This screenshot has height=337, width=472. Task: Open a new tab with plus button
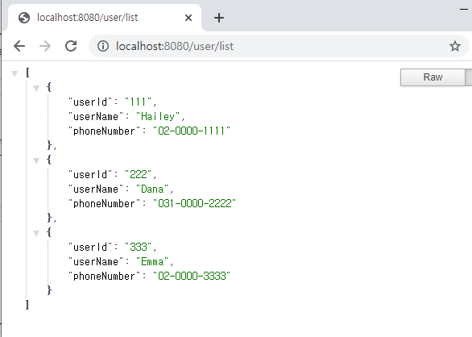219,18
